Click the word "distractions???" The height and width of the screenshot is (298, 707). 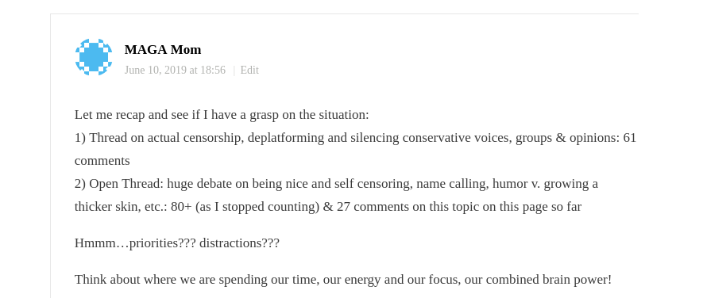point(239,243)
